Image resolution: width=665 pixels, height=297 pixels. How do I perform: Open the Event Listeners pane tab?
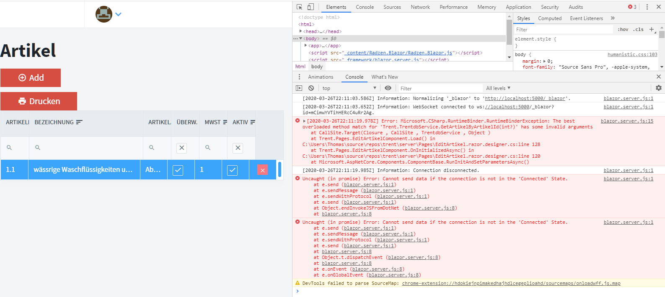point(586,18)
